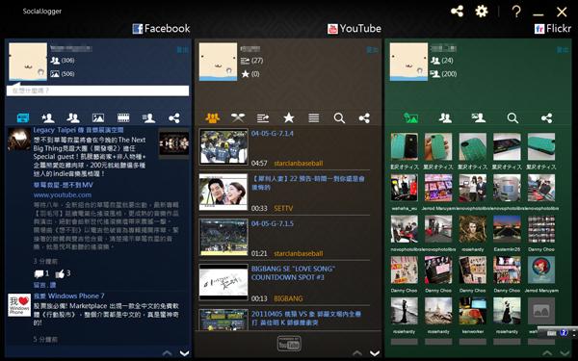Viewport: 578px width, 361px height.
Task: Open Flickr search magnifier icon
Action: click(x=512, y=118)
